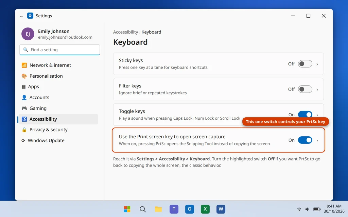
Task: Click the Keyboard breadcrumb item
Action: (151, 32)
